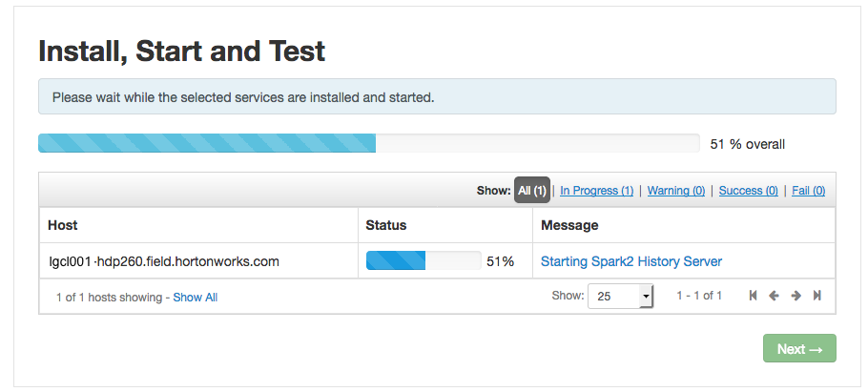868x392 pixels.
Task: Go to the first page of hosts
Action: 753,296
